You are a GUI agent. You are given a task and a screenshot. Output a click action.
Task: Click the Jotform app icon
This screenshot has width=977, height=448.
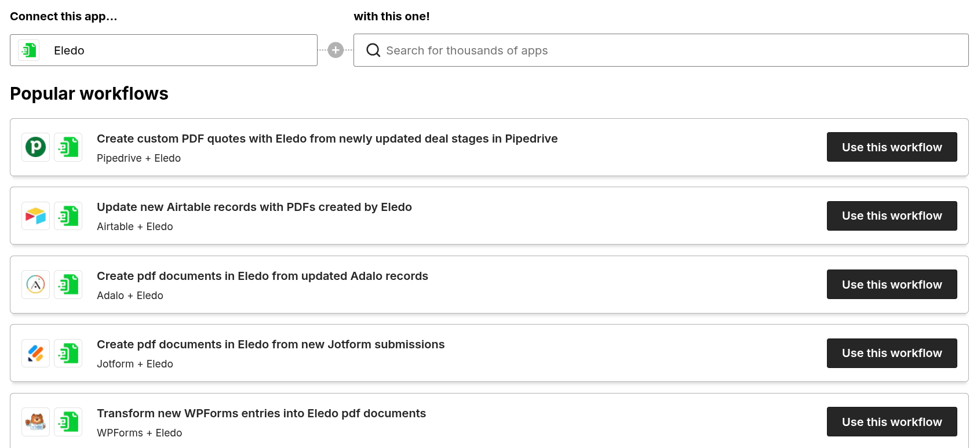point(35,354)
